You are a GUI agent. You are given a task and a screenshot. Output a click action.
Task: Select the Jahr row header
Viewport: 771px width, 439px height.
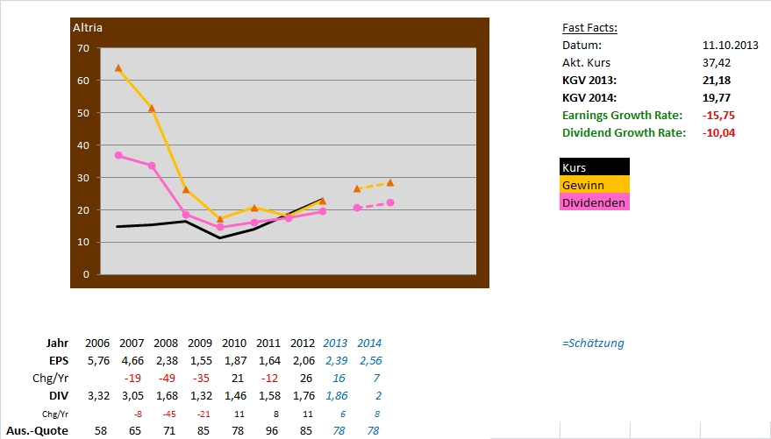(x=58, y=343)
